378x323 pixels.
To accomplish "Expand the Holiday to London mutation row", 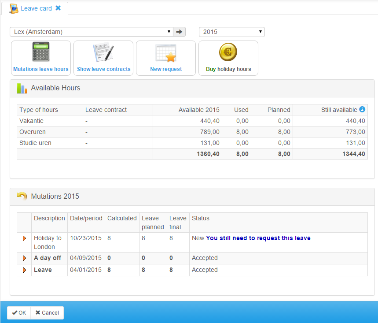I will tap(24, 238).
